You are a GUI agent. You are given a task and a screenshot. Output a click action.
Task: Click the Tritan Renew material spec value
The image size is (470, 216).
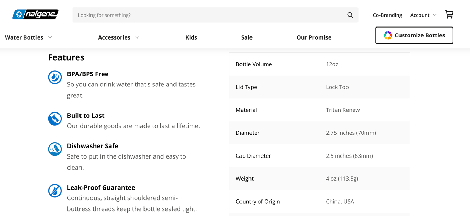click(343, 110)
